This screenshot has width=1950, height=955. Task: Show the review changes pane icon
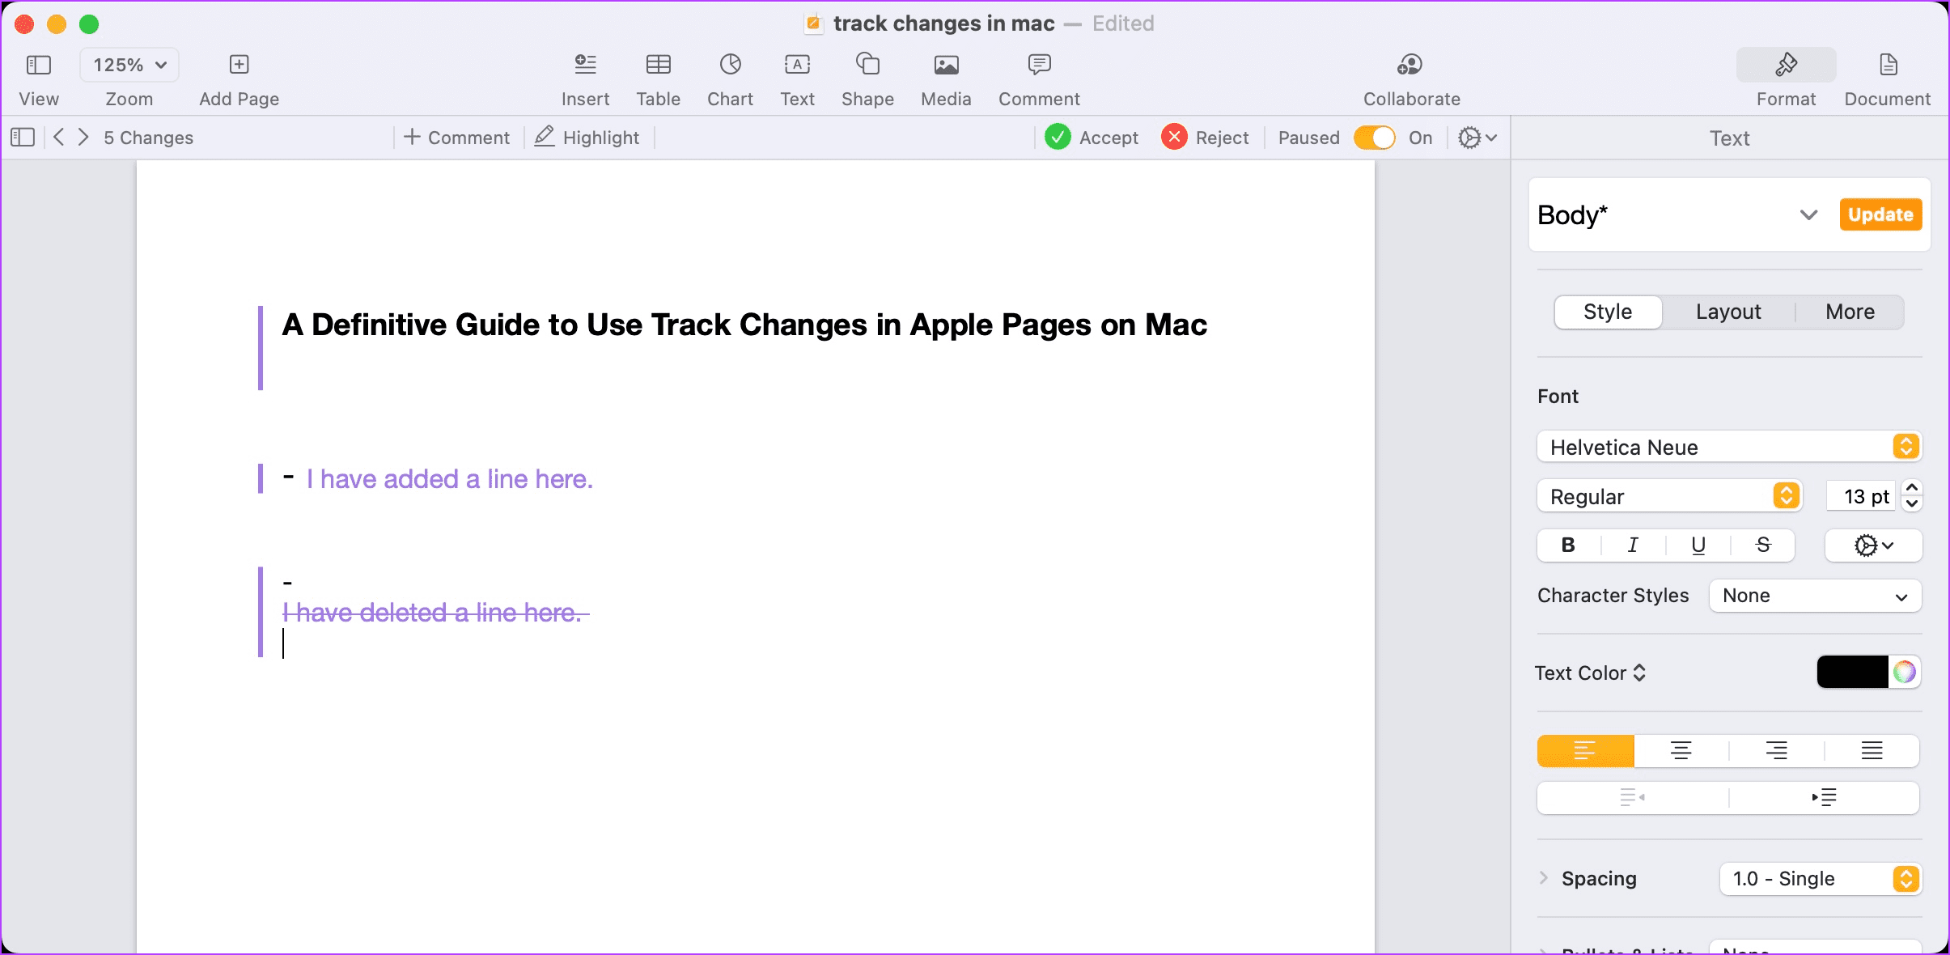pos(23,138)
